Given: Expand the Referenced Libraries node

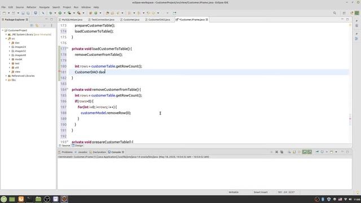Looking at the screenshot, I should (6, 76).
